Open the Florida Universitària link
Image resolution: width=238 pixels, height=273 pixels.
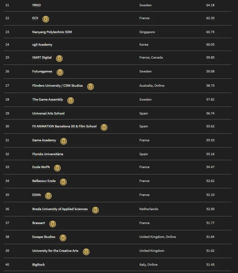coord(48,154)
